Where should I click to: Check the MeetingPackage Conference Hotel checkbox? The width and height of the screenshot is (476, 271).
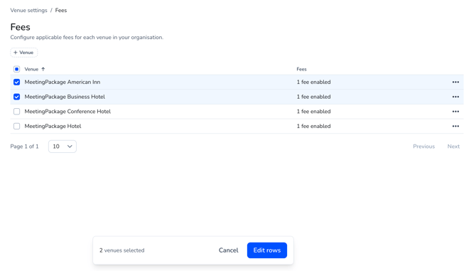tap(17, 112)
